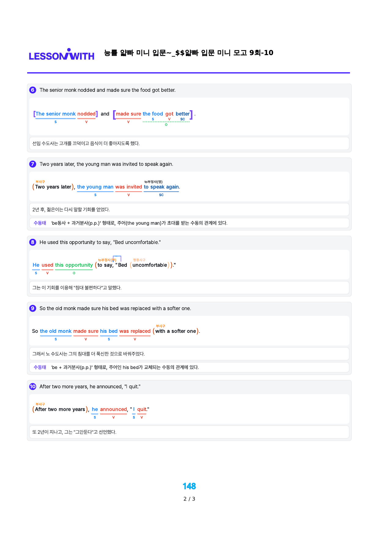Click the document title heading text
The height and width of the screenshot is (537, 379).
coord(189,53)
